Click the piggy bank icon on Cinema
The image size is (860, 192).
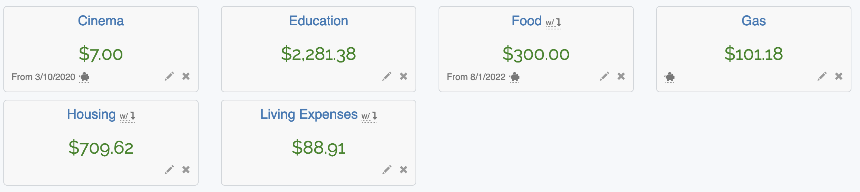[84, 77]
